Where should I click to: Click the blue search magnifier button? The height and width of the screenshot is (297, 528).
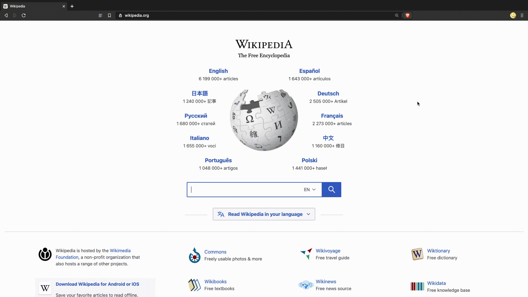[x=331, y=189]
